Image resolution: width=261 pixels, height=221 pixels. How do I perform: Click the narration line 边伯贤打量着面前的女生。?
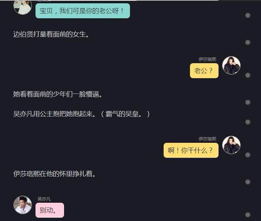[51, 35]
